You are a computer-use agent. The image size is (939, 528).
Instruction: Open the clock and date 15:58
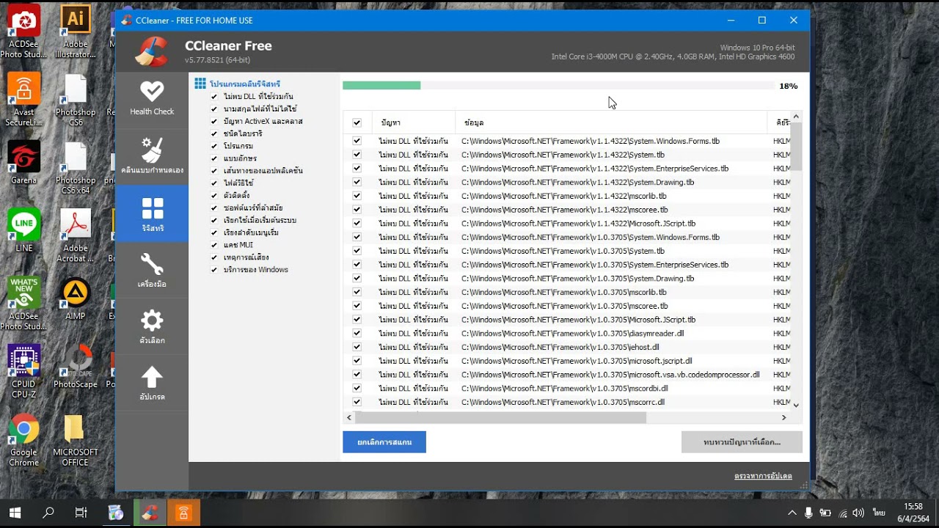[x=913, y=513]
